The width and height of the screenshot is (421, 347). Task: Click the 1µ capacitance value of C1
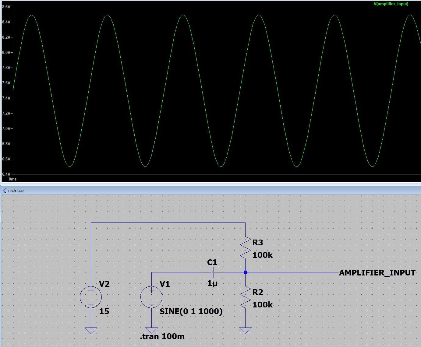click(x=212, y=283)
